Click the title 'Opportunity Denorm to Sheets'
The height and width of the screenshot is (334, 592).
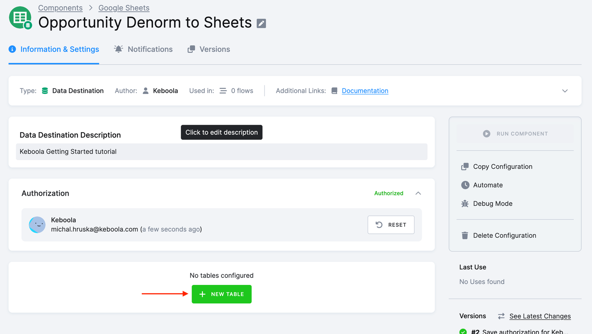(x=145, y=23)
